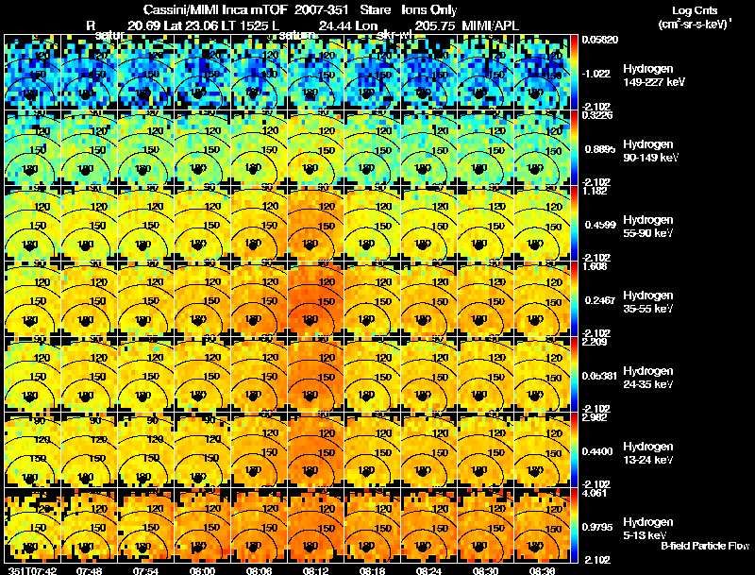Viewport: 755px width, 575px height.
Task: Click the 'Ions Only' header text
Action: pos(429,10)
